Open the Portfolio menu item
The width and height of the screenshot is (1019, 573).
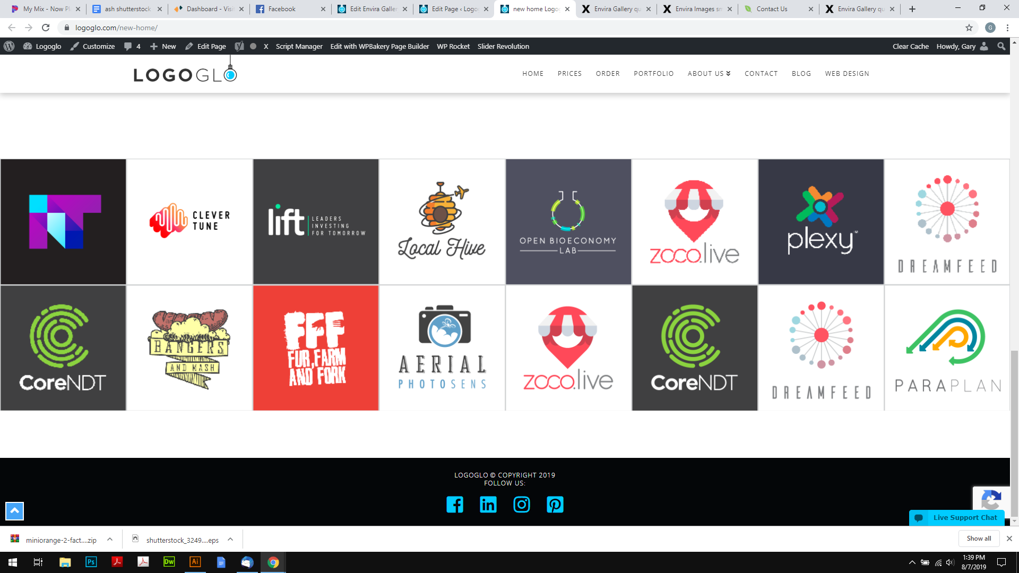pyautogui.click(x=653, y=74)
